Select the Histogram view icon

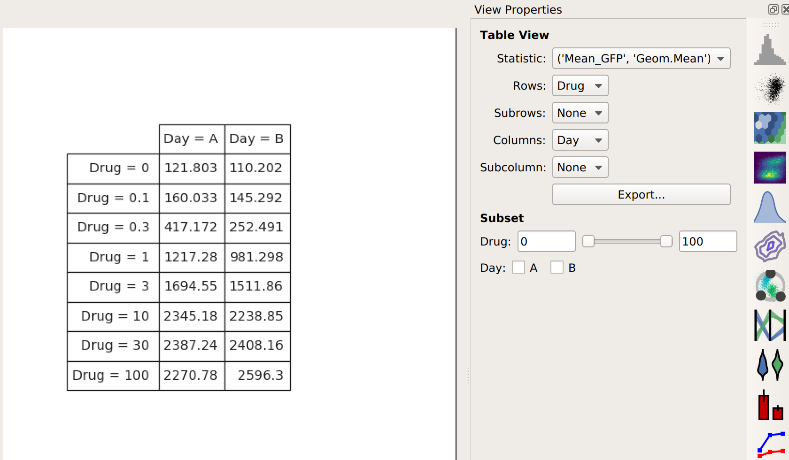[x=770, y=50]
